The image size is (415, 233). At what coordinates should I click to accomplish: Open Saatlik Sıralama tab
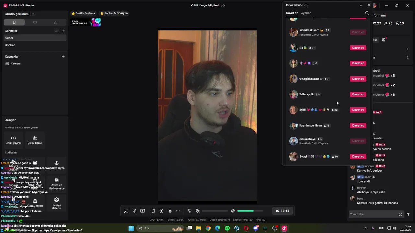[x=83, y=13]
